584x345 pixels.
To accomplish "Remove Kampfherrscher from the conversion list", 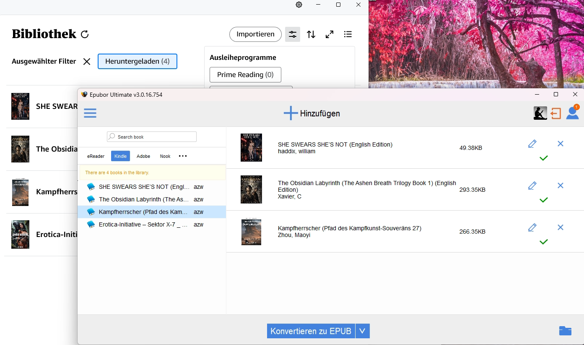I will tap(561, 227).
